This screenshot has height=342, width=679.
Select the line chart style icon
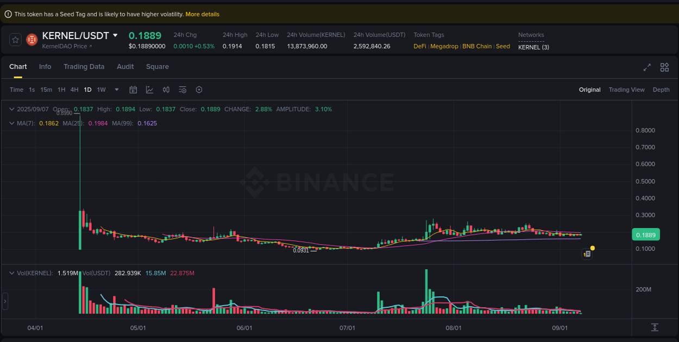(149, 90)
